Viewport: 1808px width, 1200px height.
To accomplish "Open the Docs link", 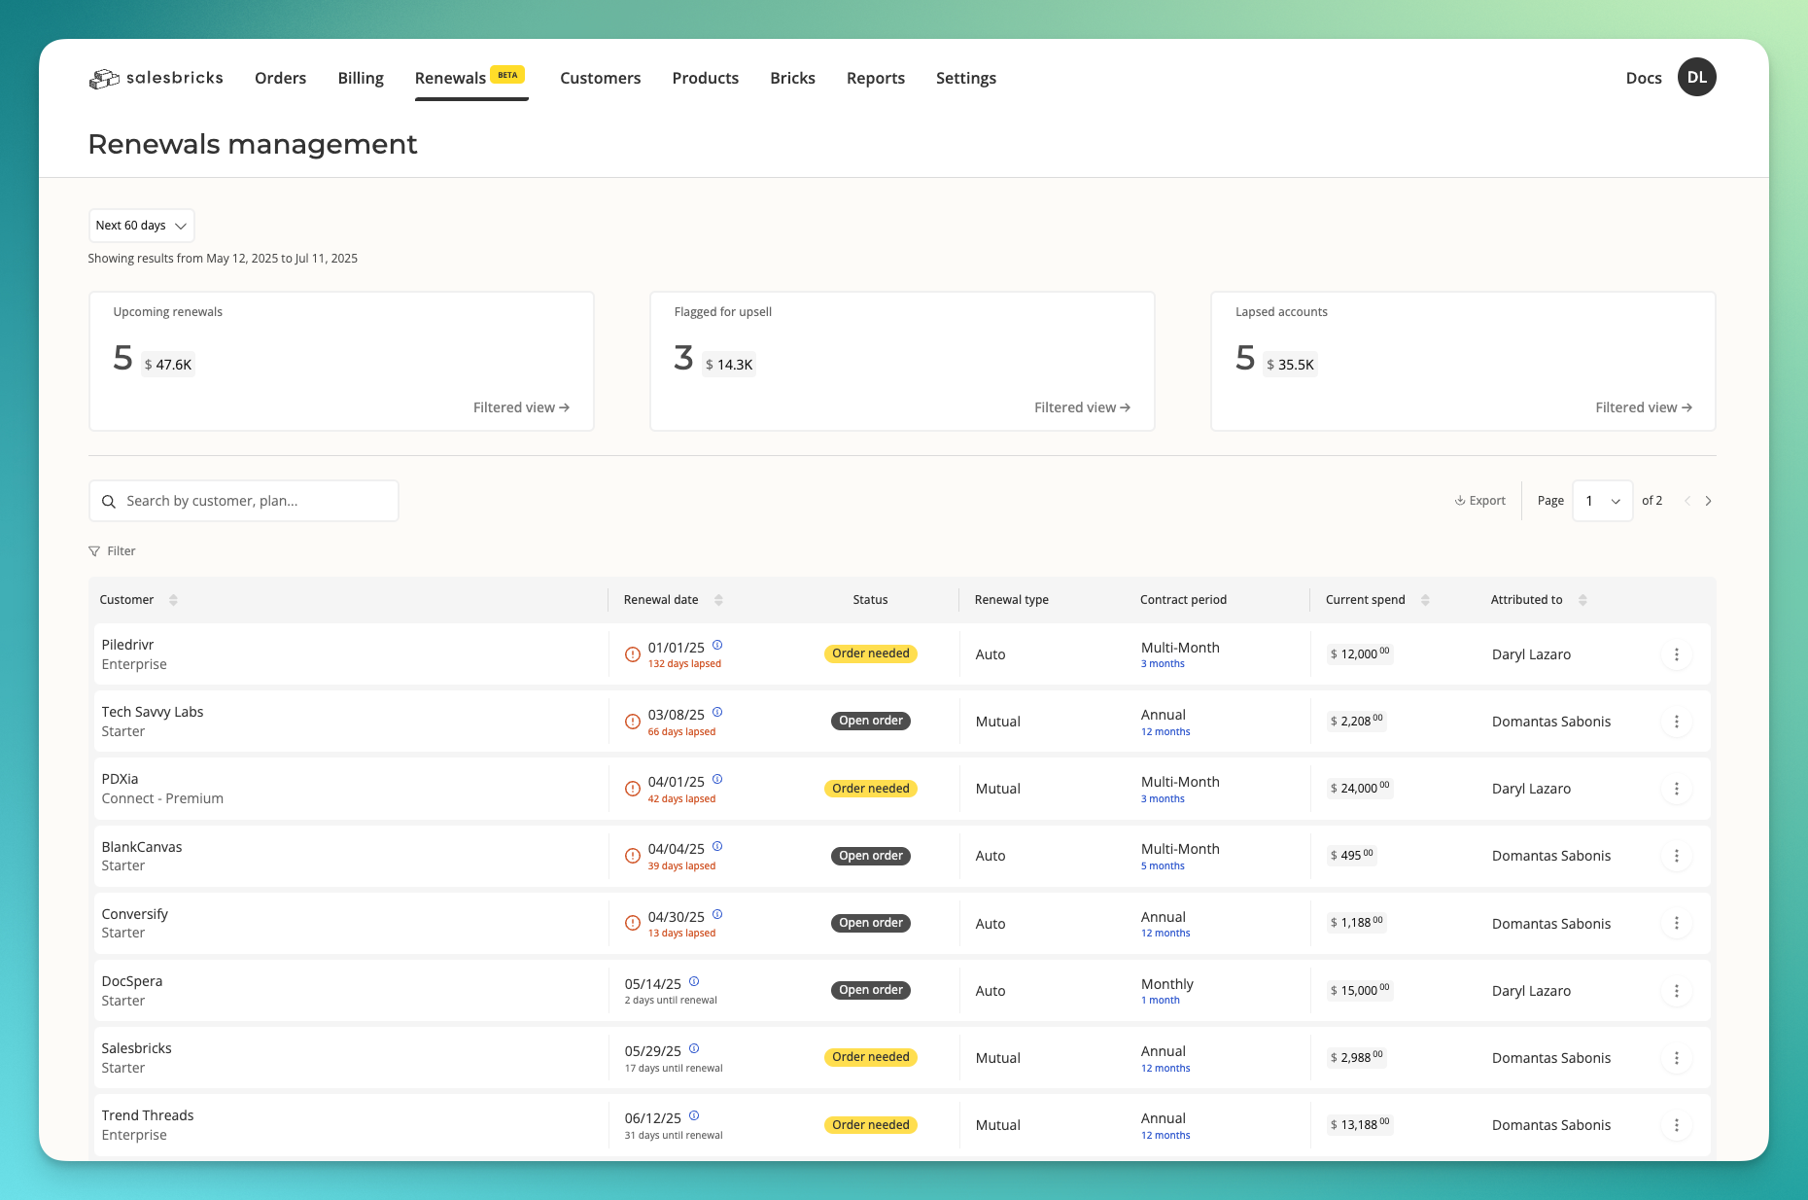I will point(1643,78).
